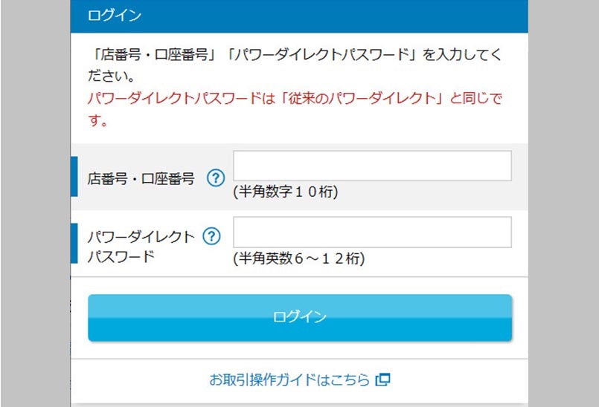Click the 店番号・口座番号 field label
Viewport: 599px width, 407px height.
tap(141, 178)
